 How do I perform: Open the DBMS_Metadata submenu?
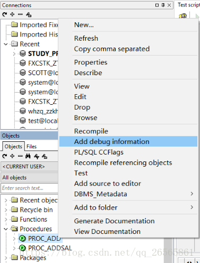128,194
